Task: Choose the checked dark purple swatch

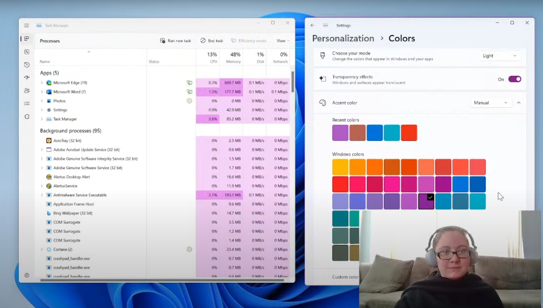Action: coord(426,201)
